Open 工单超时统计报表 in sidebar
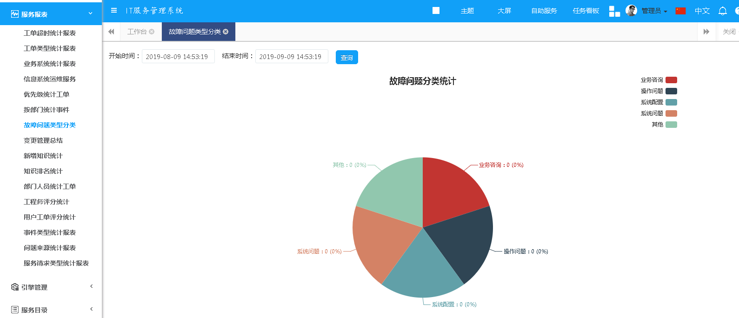 tap(50, 33)
